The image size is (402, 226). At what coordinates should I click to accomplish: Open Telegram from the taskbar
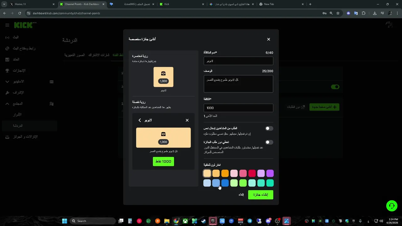(x=250, y=221)
